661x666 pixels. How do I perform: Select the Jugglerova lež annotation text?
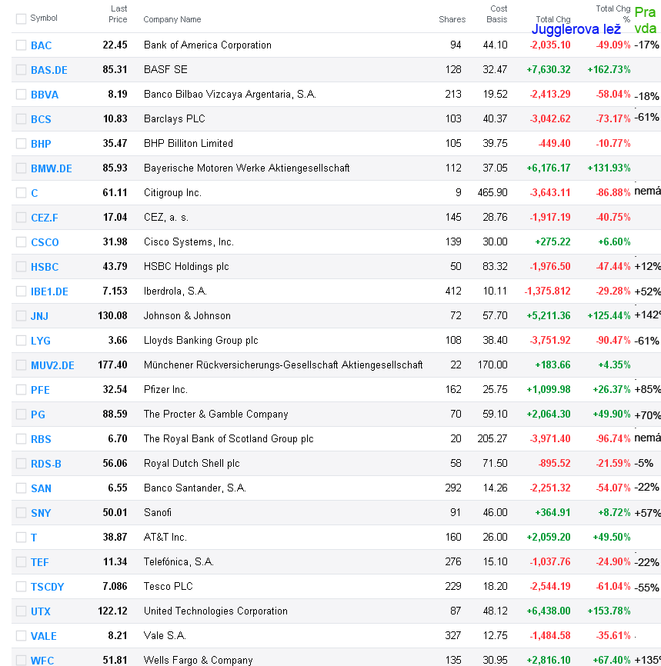(576, 29)
